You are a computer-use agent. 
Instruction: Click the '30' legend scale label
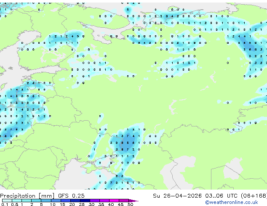click(x=91, y=204)
